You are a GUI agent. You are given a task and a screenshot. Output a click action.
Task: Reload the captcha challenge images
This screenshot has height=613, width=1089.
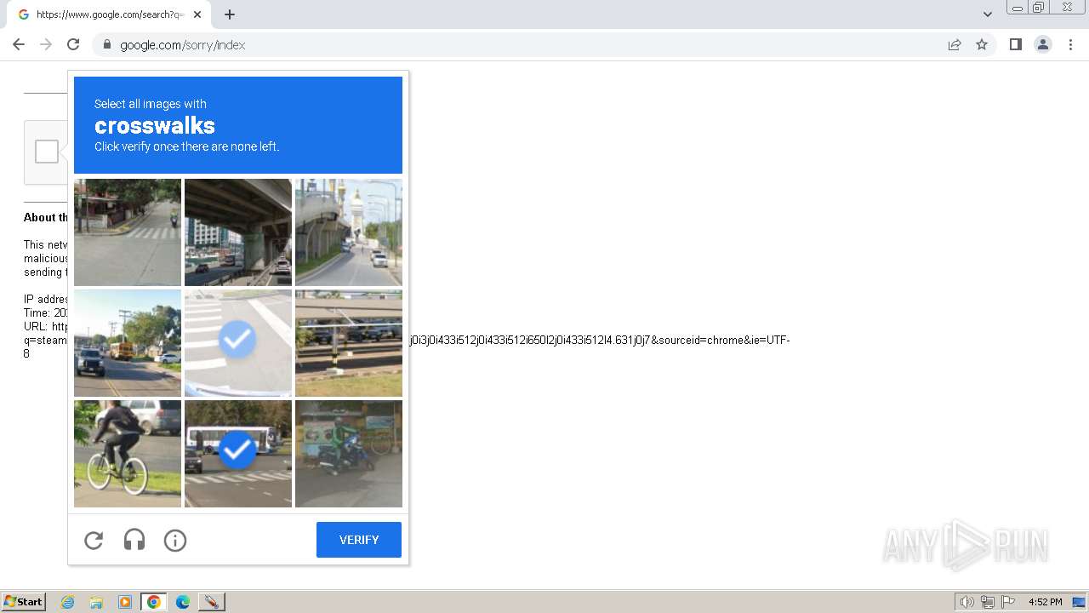coord(94,540)
